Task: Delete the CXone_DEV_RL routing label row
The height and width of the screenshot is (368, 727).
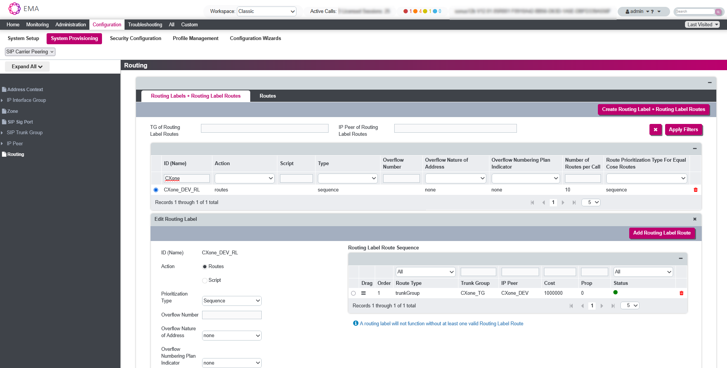Action: pyautogui.click(x=695, y=190)
